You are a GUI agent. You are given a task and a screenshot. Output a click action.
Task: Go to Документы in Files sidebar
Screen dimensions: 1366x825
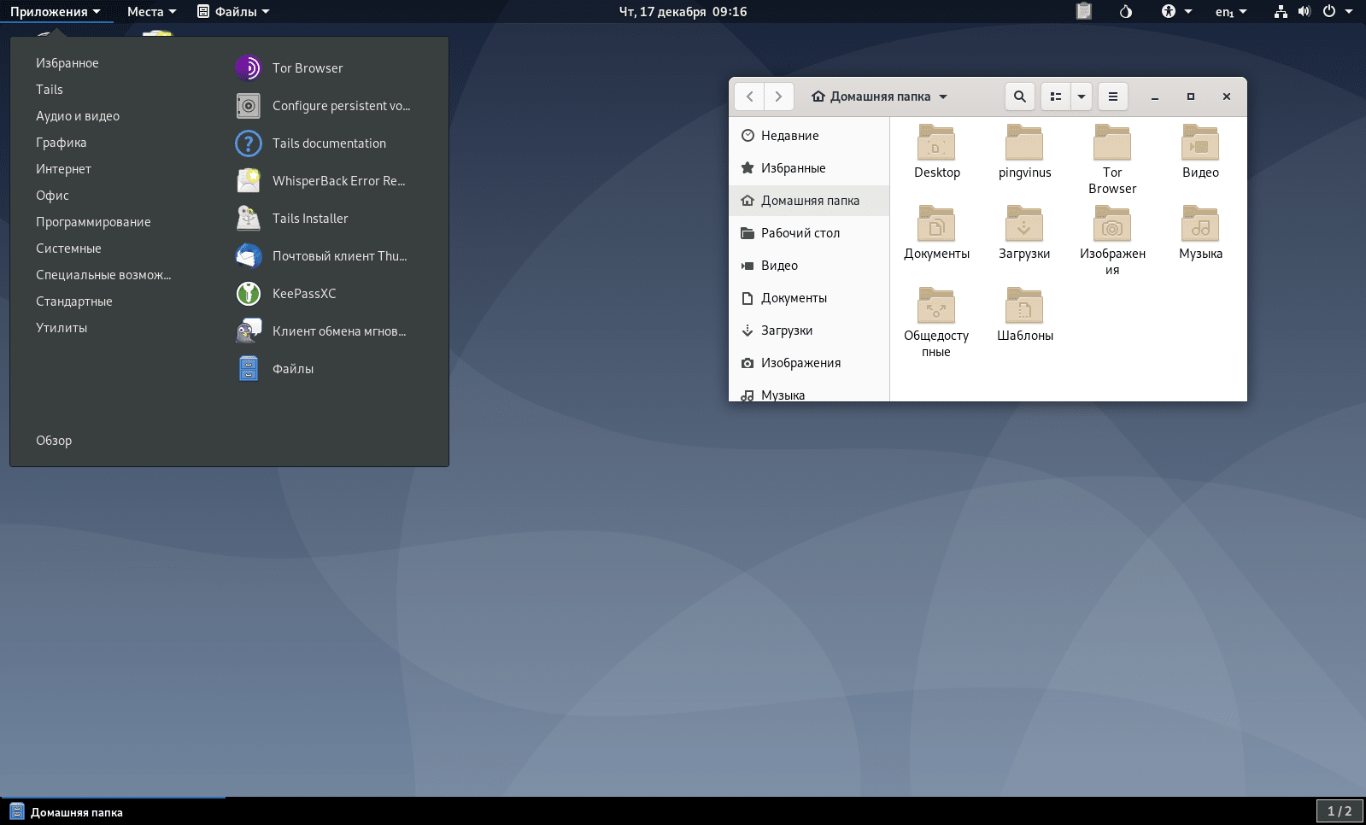[x=810, y=298]
